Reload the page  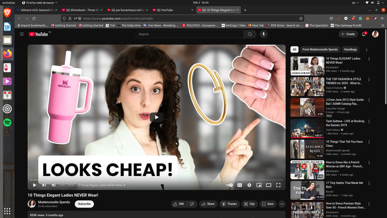coord(34,19)
